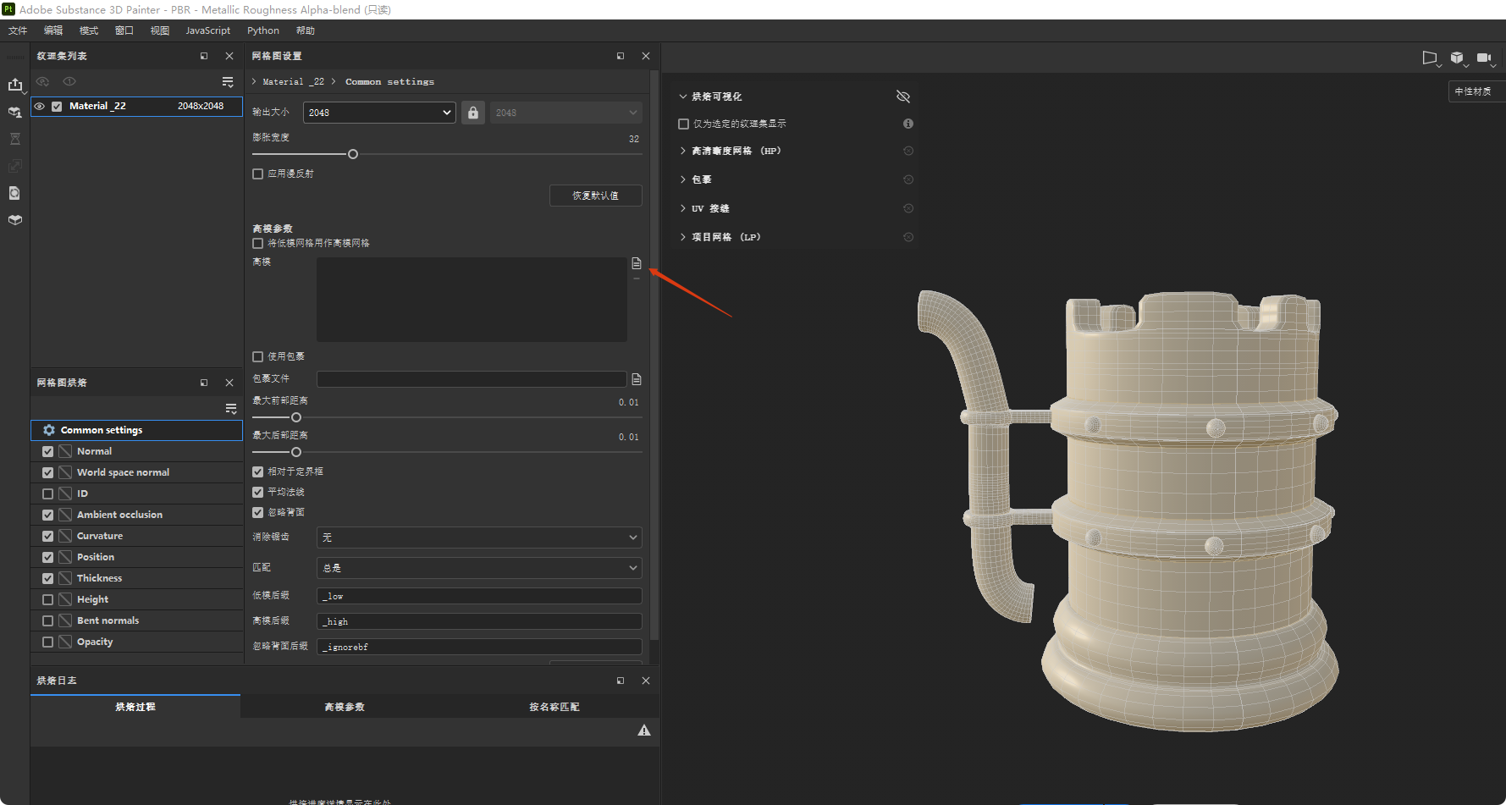Image resolution: width=1506 pixels, height=805 pixels.
Task: Expand the 项目网格 (LP) section
Action: (x=683, y=237)
